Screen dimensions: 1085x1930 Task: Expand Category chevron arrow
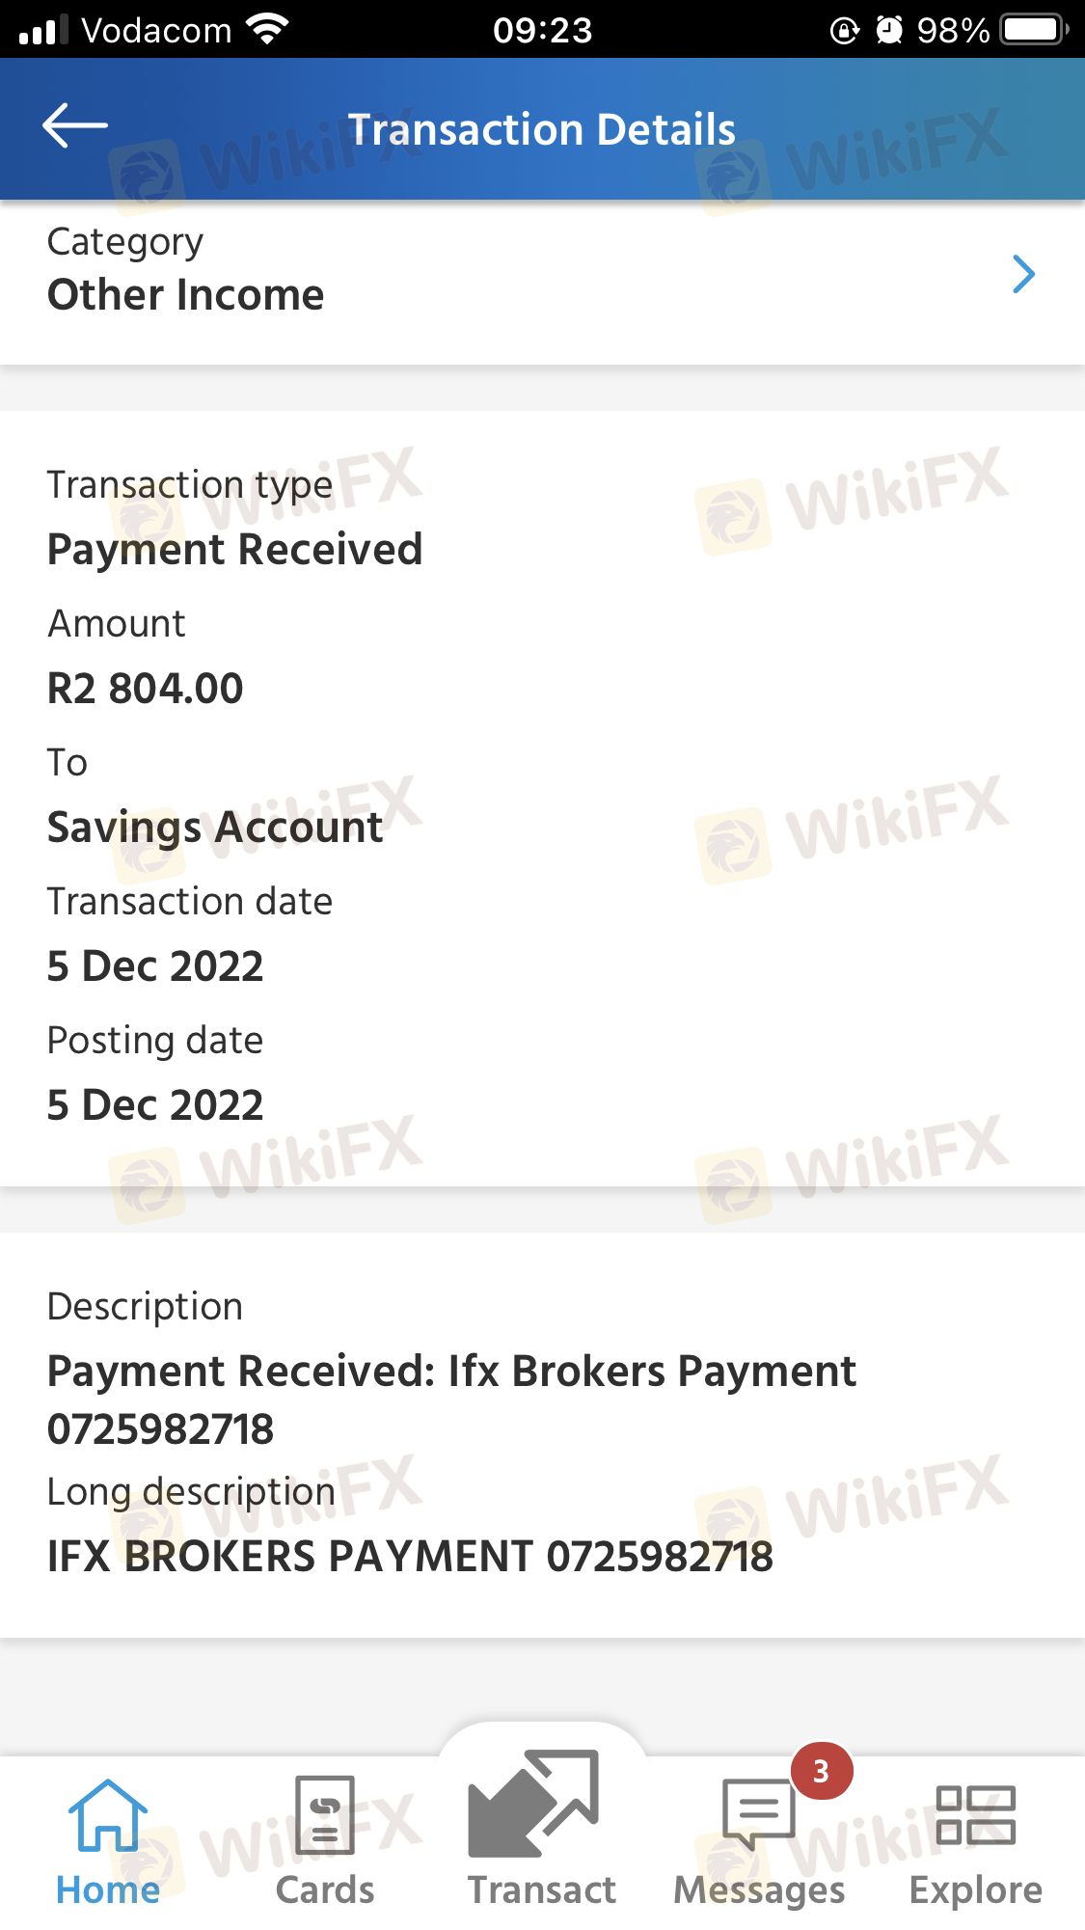tap(1023, 275)
